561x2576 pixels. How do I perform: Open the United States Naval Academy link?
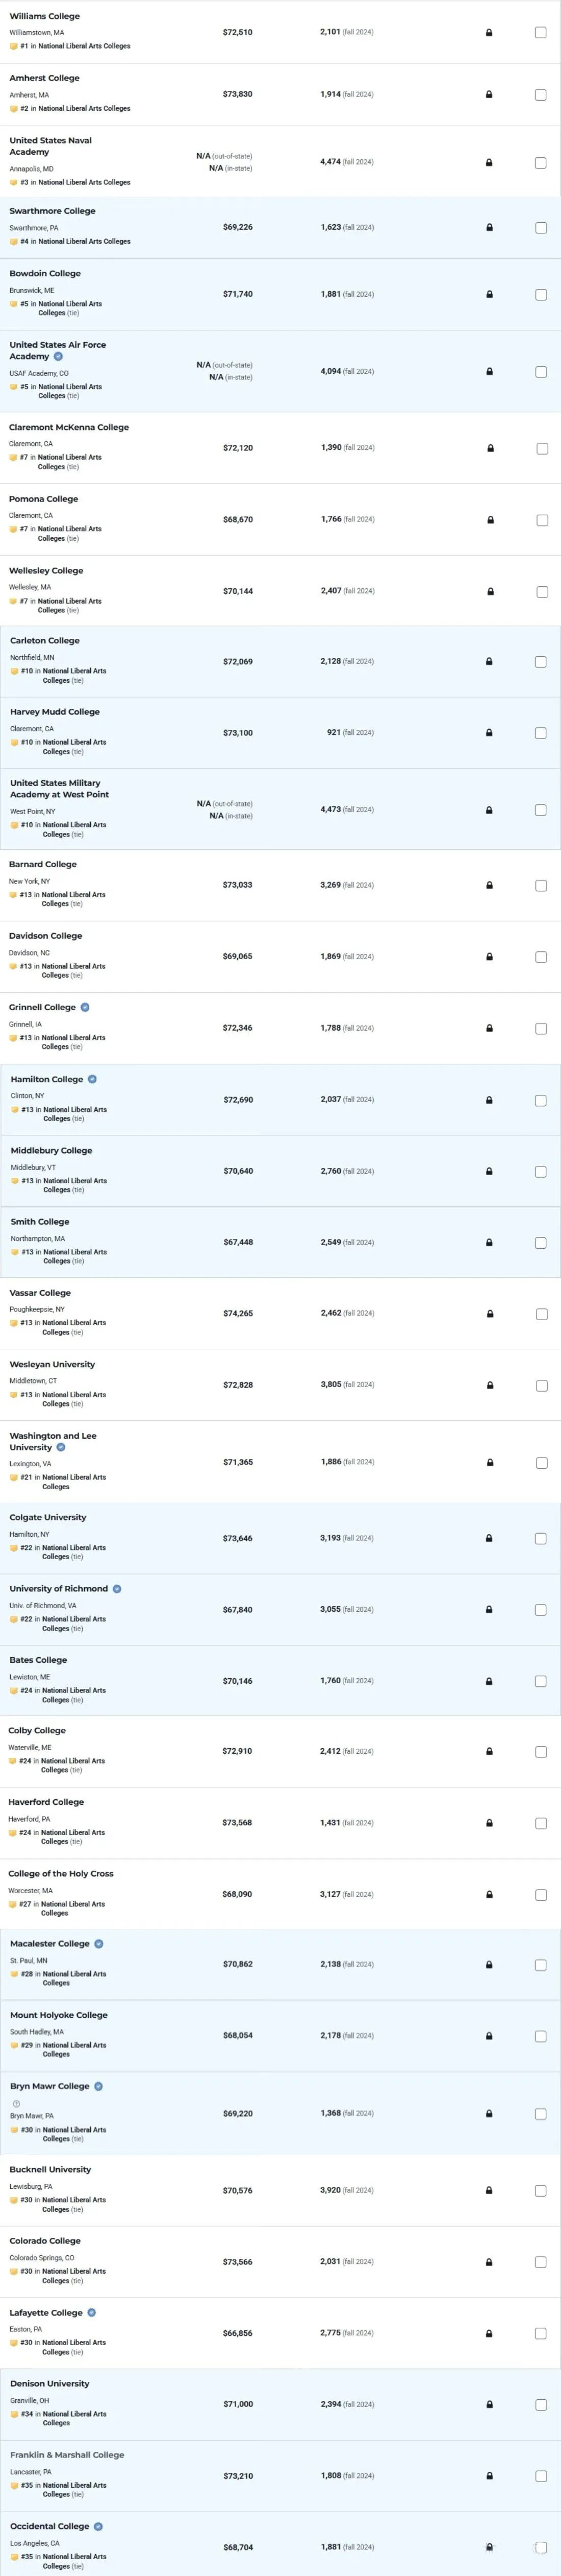pyautogui.click(x=50, y=146)
